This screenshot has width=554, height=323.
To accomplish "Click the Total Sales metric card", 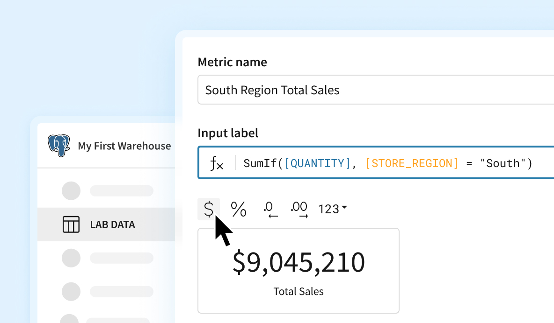I will click(x=299, y=271).
